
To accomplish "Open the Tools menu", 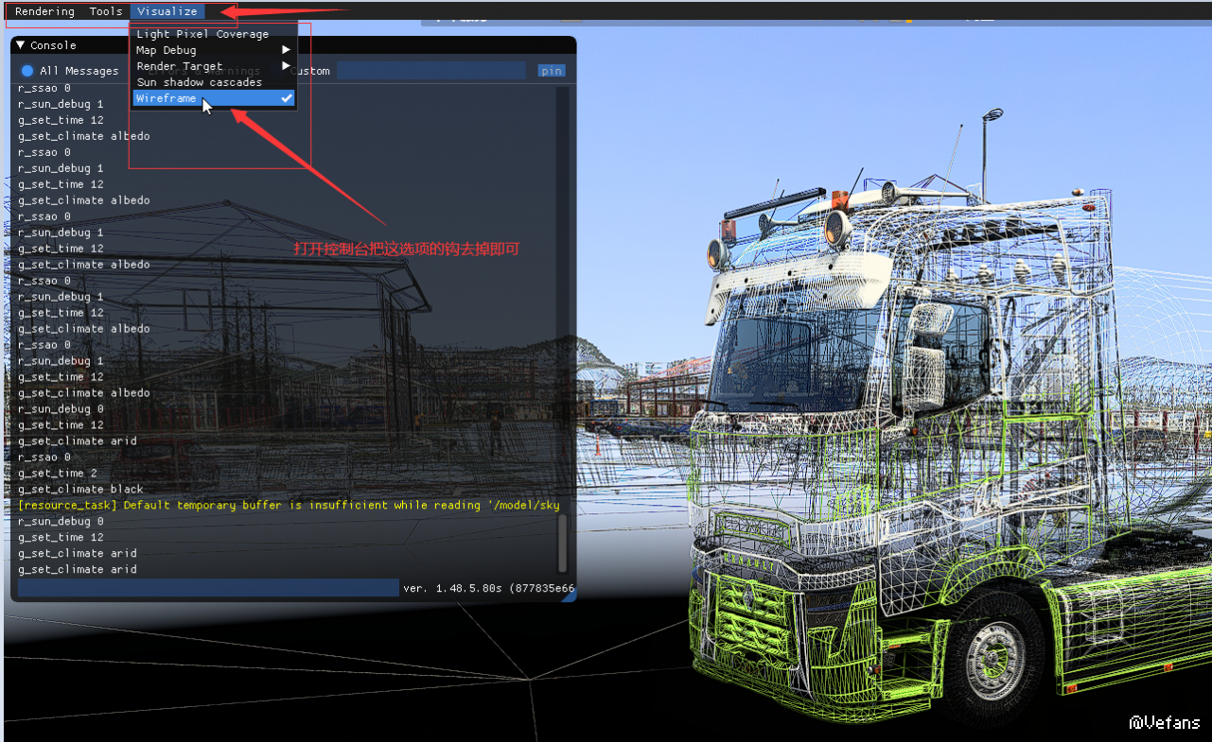I will click(106, 11).
